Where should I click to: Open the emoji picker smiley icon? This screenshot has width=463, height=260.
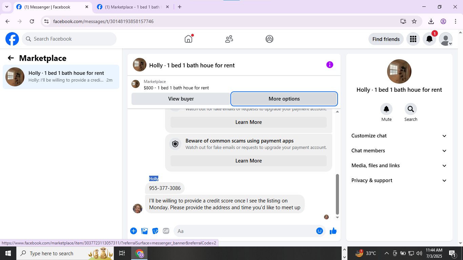click(320, 231)
